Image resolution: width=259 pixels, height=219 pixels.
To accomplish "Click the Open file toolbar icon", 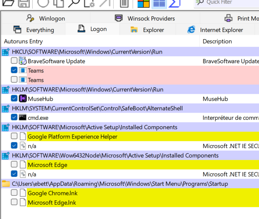I will 8,3.
